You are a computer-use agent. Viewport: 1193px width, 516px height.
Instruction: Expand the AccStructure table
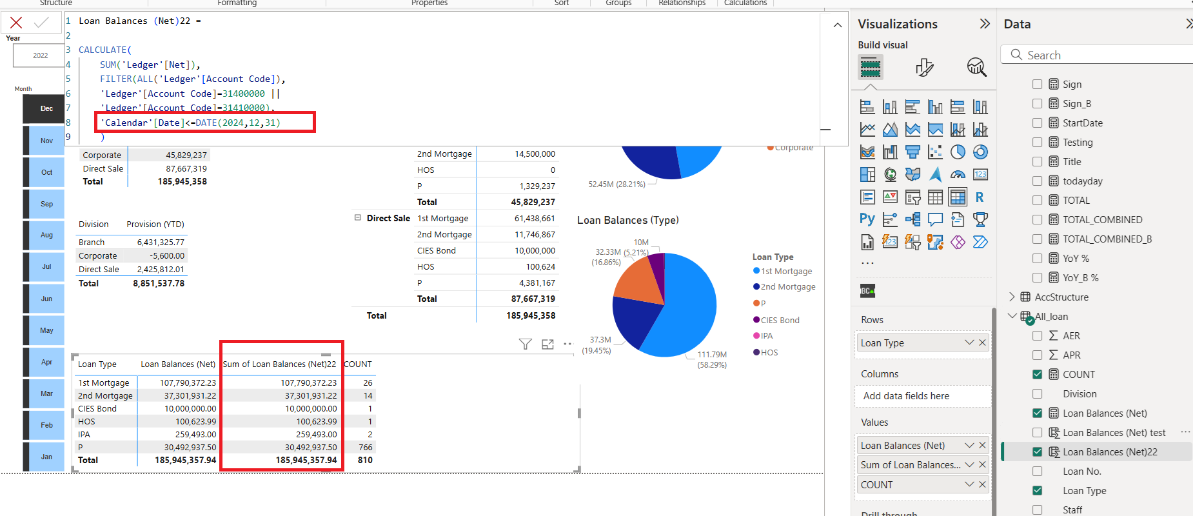pyautogui.click(x=1011, y=297)
